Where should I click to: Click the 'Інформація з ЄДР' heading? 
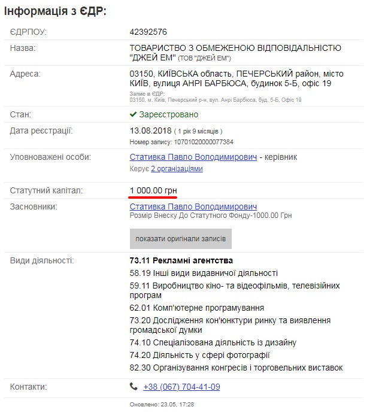[56, 11]
